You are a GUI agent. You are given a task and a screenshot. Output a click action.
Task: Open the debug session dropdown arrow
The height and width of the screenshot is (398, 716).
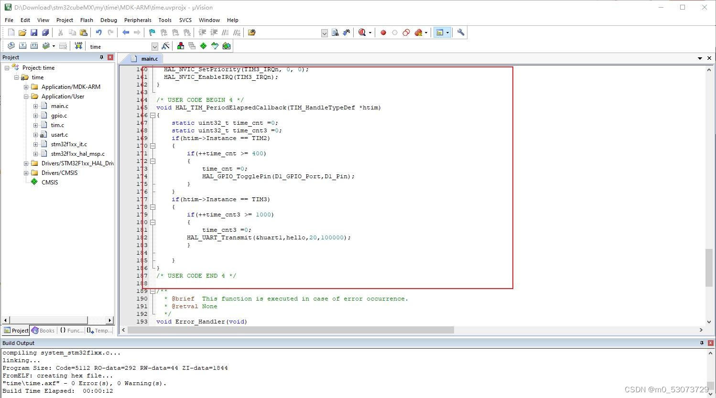coord(370,33)
